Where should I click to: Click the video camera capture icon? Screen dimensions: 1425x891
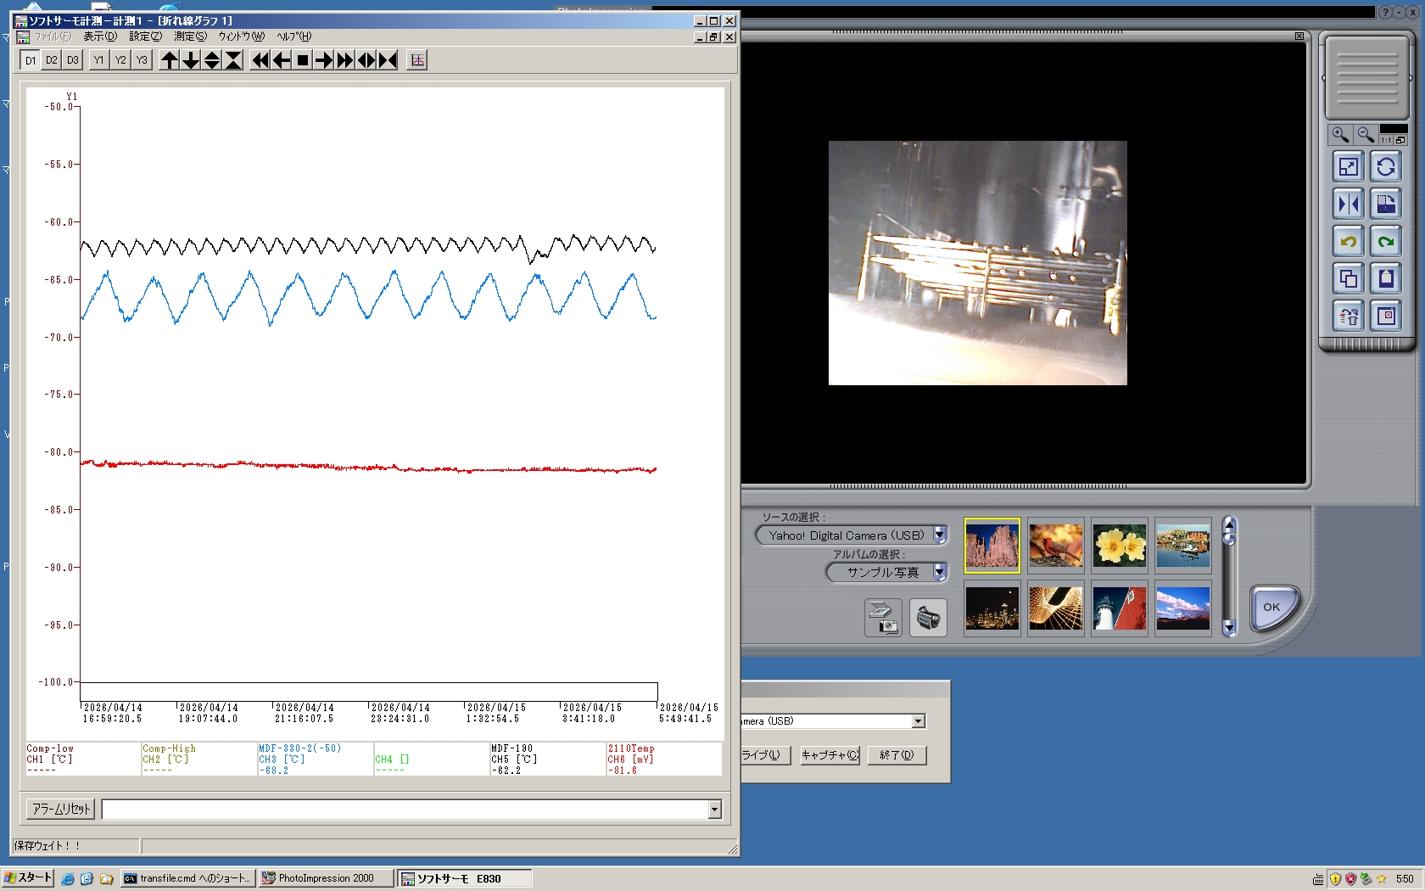(x=928, y=618)
